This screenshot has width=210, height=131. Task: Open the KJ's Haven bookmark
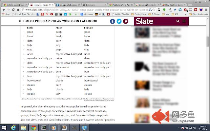tap(87, 14)
